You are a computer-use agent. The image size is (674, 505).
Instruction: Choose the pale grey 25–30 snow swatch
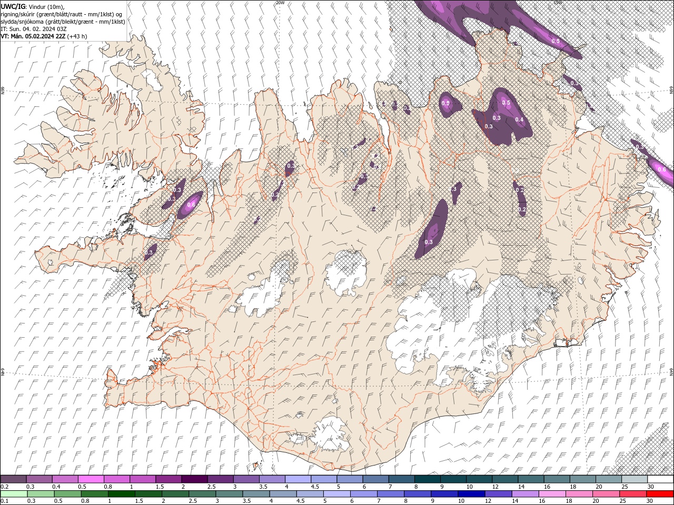(x=634, y=479)
